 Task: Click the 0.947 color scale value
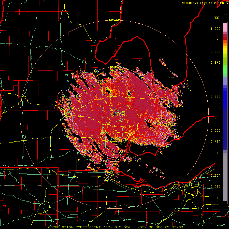point(216,40)
